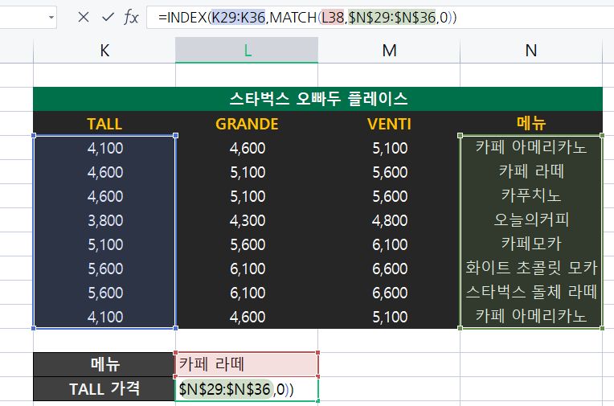This screenshot has height=406, width=614.
Task: Click title cell 스타벅스 오빠두 플레이스
Action: click(318, 99)
